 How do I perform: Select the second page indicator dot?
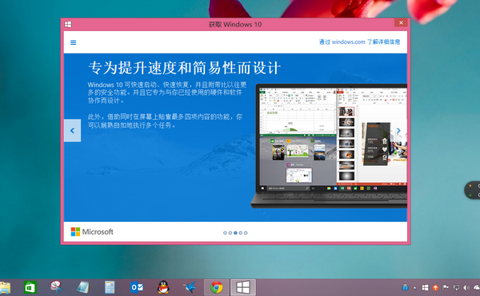[x=230, y=233]
